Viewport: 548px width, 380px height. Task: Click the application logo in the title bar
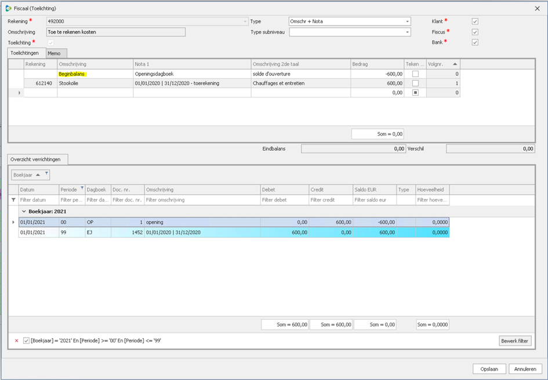[8, 8]
